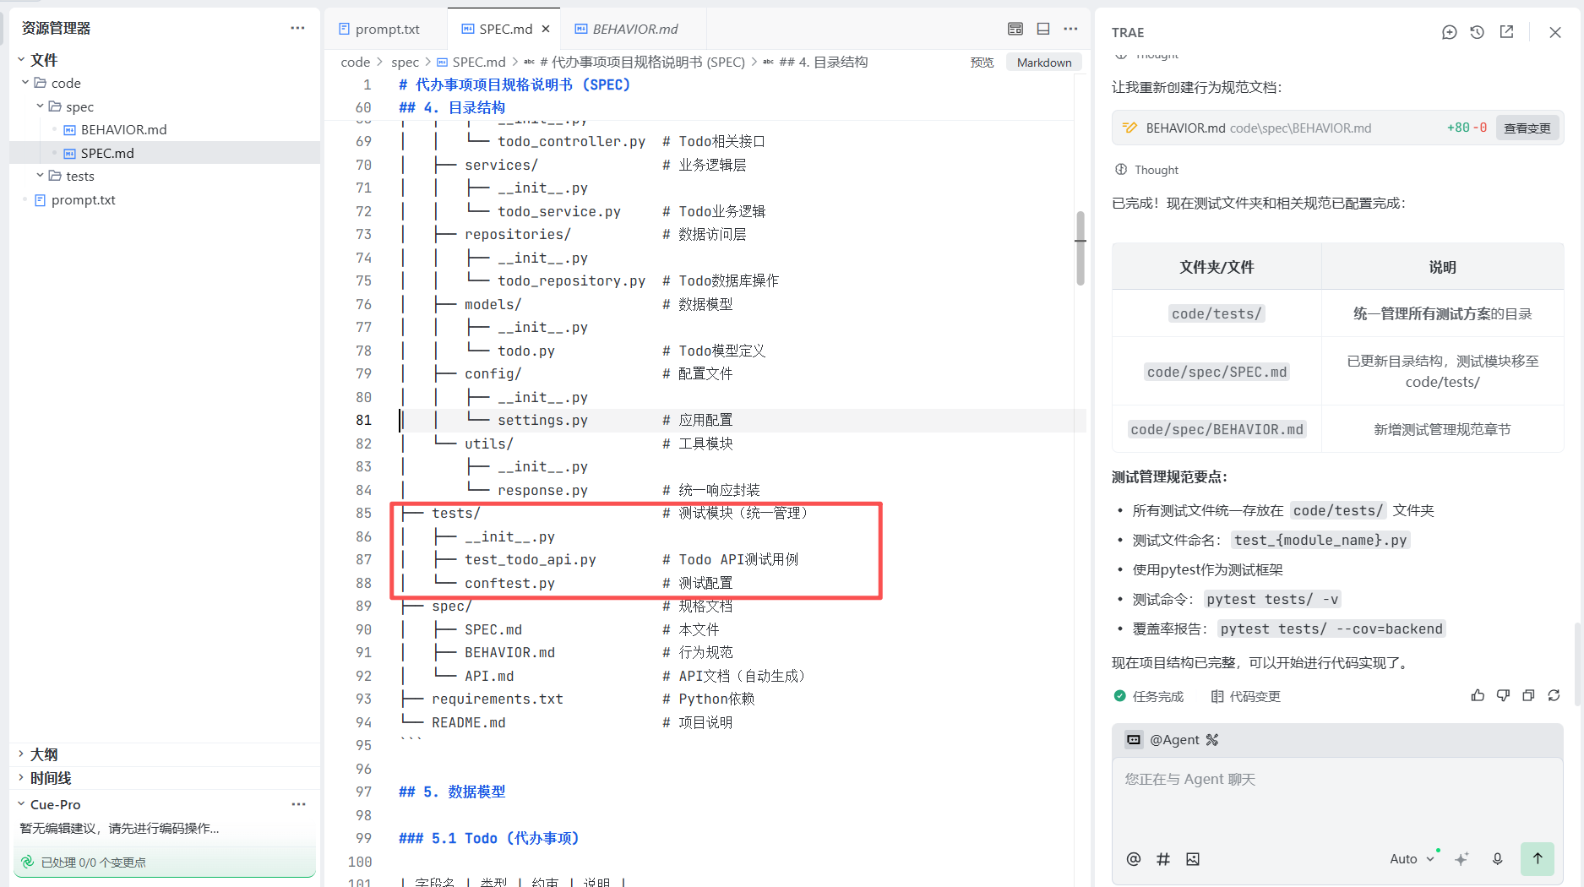1584x887 pixels.
Task: Open prompt.txt in file tree
Action: 83,200
